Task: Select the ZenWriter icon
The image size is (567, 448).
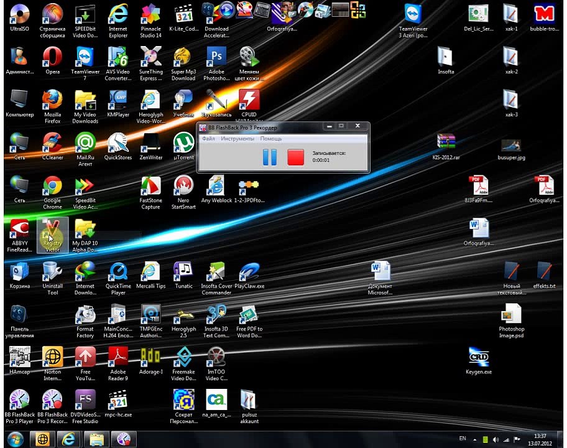Action: point(151,147)
